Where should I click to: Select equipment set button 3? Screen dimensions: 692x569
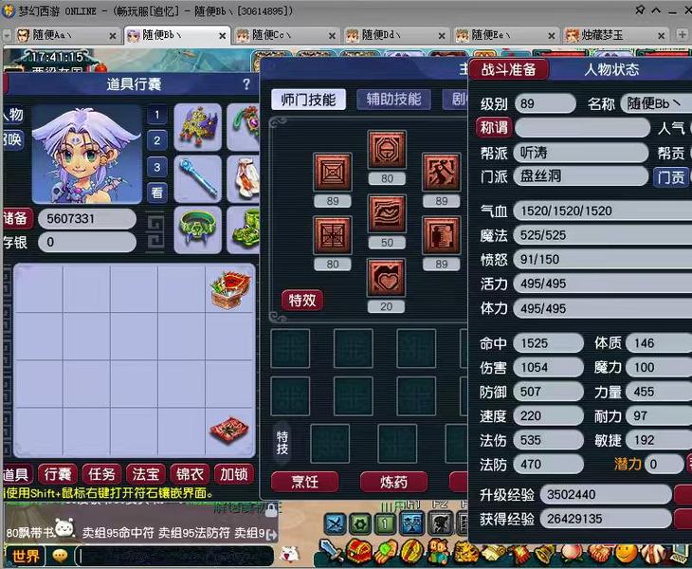click(157, 167)
